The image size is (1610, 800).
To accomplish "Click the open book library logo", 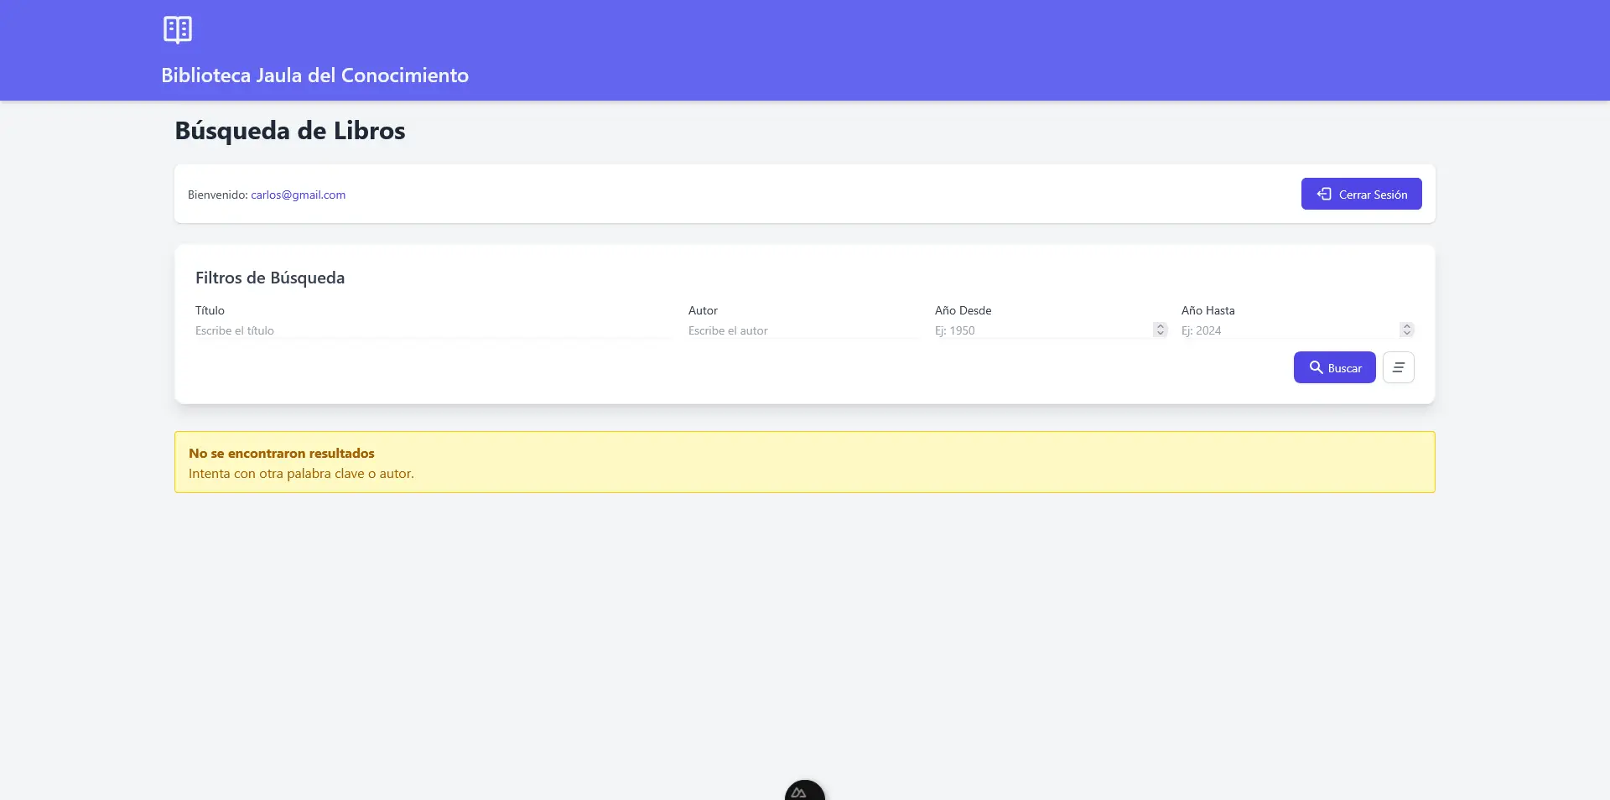I will [178, 29].
